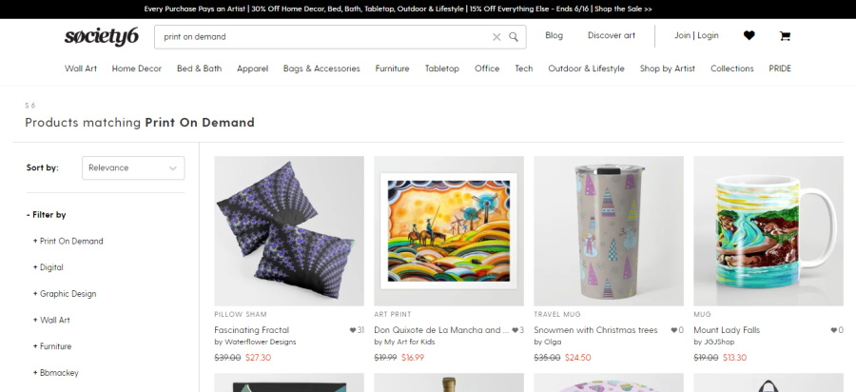Click the Society6 logo
The image size is (856, 392).
[100, 36]
